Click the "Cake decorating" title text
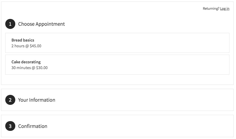Image resolution: width=236 pixels, height=139 pixels. coord(26,62)
